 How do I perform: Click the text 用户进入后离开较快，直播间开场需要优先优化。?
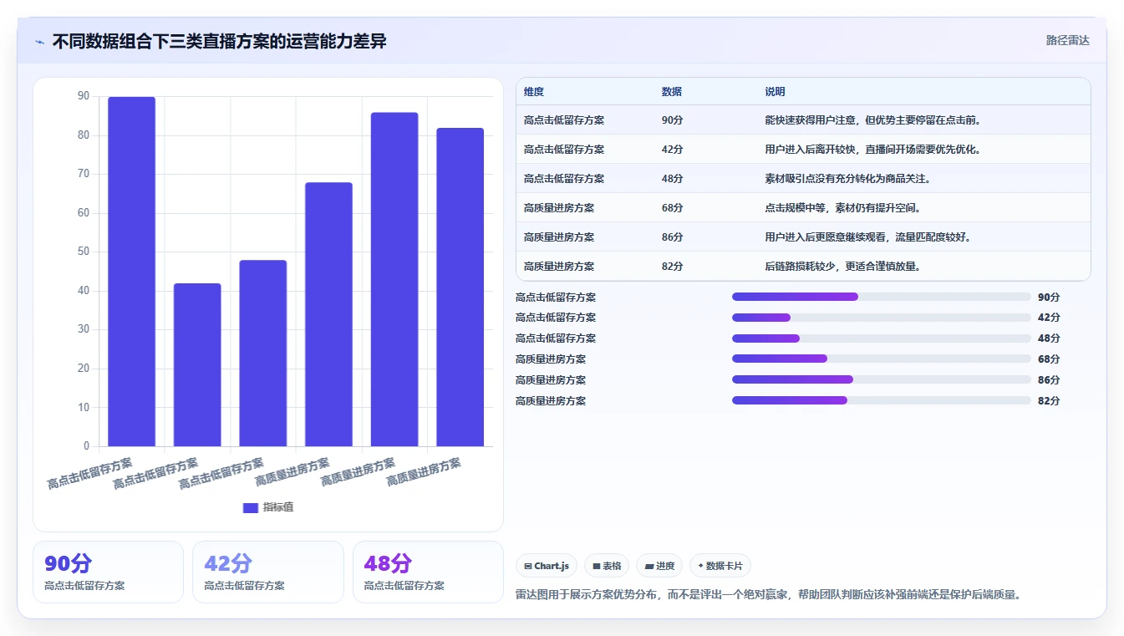(873, 150)
